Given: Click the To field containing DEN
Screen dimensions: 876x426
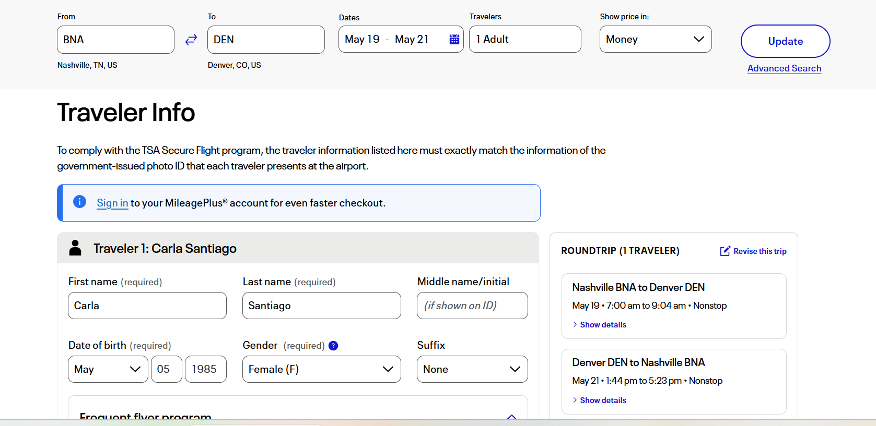Looking at the screenshot, I should point(266,40).
